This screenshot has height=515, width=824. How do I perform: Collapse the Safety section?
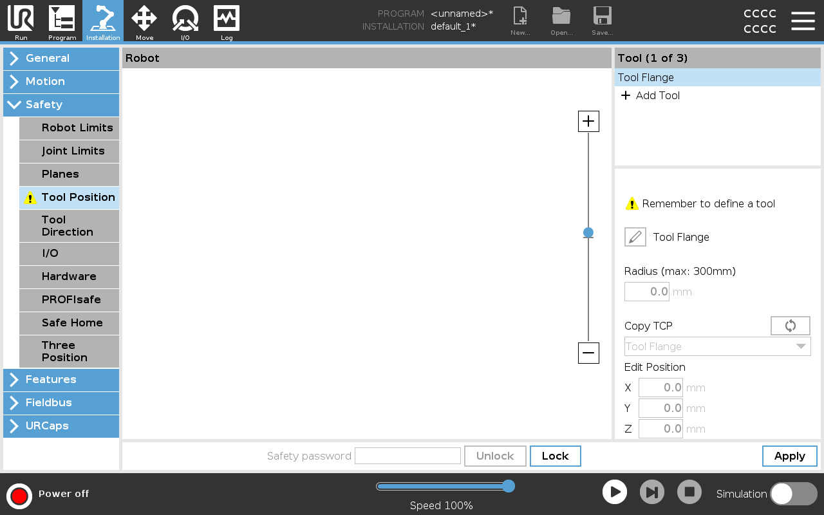click(61, 105)
